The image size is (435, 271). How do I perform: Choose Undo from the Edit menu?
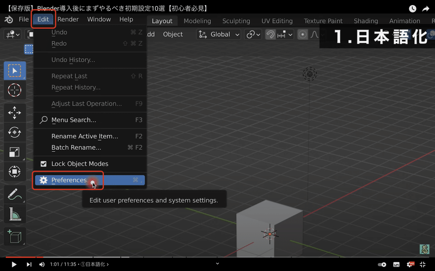tap(91, 32)
